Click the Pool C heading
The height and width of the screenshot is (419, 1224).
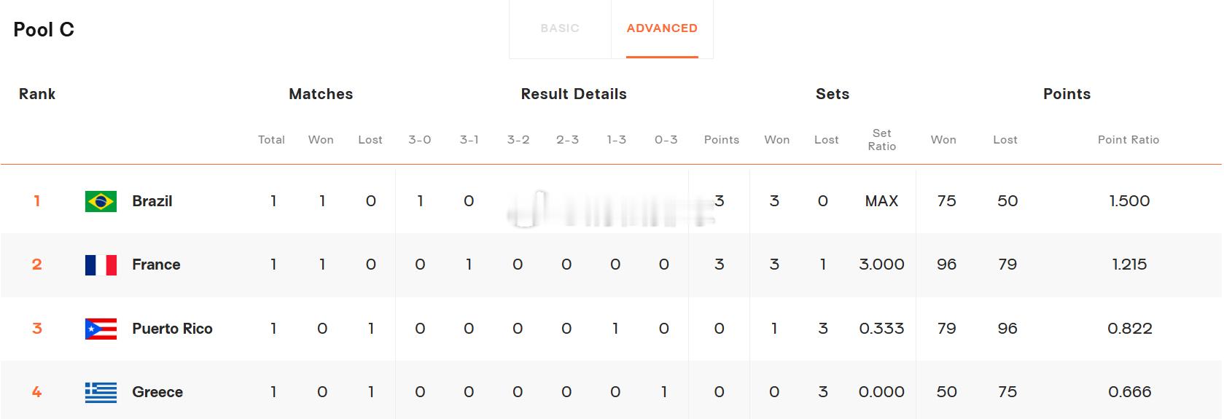point(44,29)
